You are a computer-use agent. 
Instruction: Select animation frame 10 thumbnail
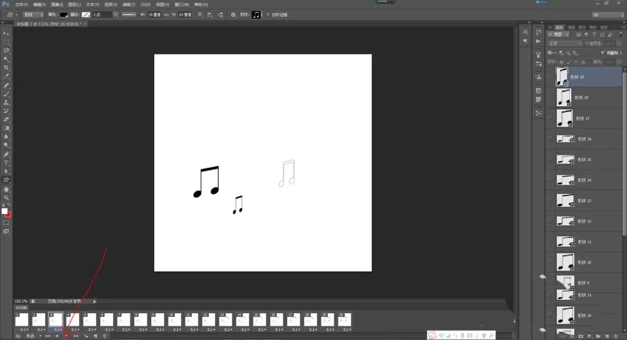tap(174, 319)
